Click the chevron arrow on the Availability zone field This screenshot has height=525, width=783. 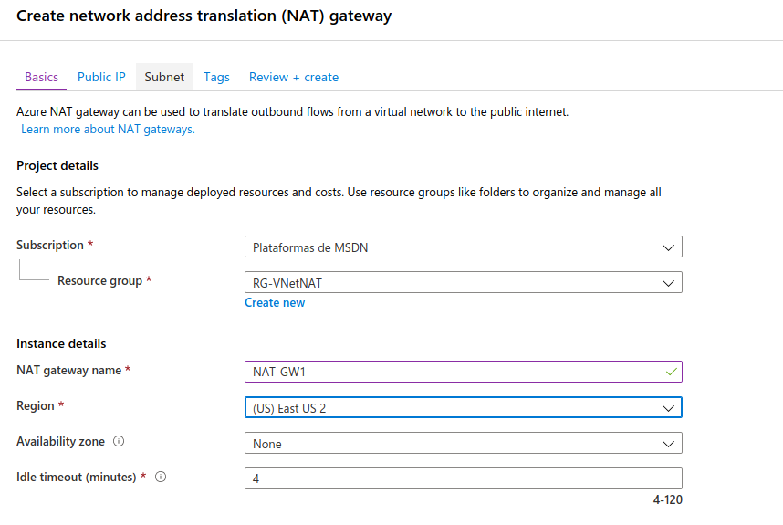pyautogui.click(x=669, y=444)
